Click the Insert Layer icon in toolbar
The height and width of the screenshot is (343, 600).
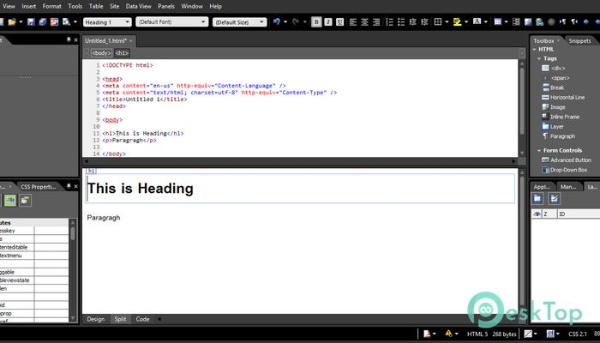(x=516, y=22)
